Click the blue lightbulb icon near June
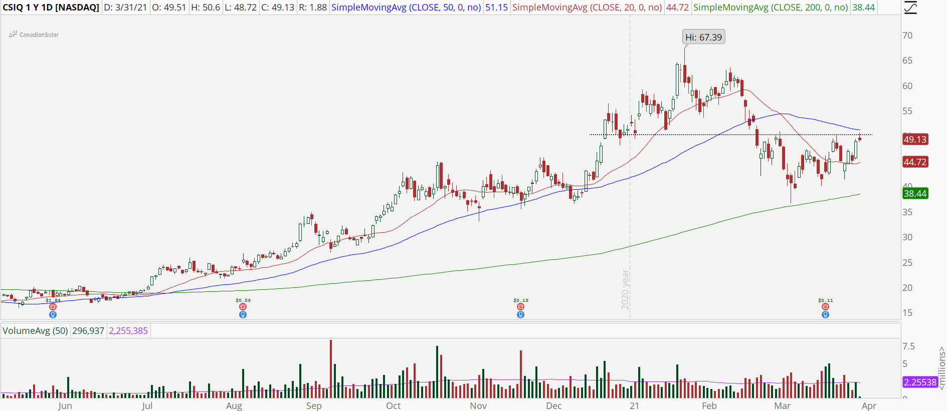 tap(53, 315)
